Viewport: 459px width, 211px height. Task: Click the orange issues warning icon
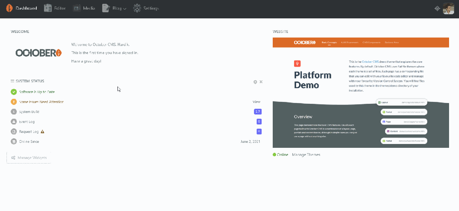[14, 102]
